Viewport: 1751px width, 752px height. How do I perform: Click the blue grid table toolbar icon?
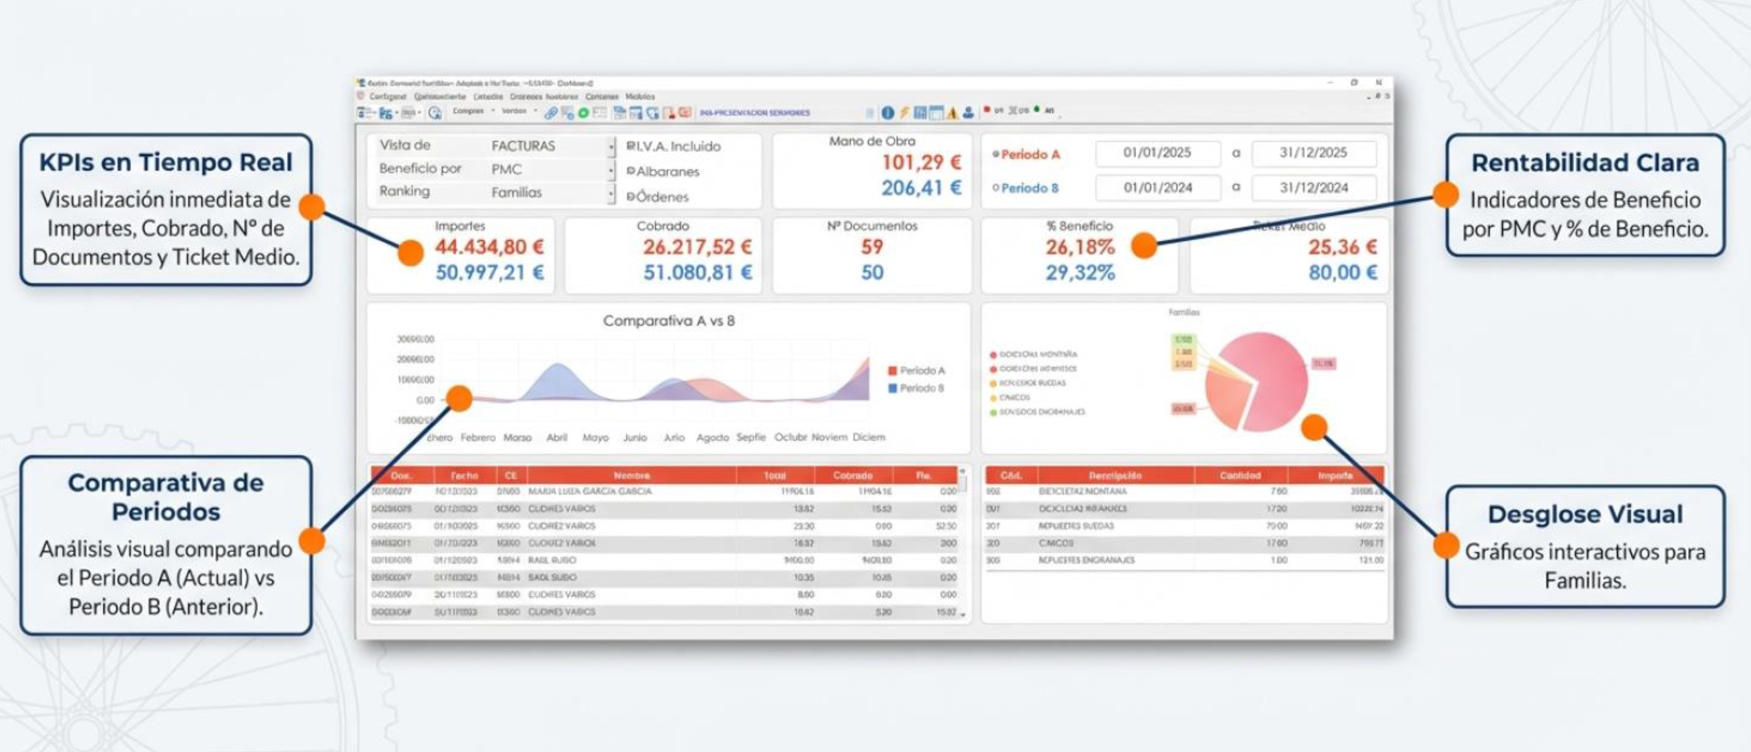pos(919,113)
